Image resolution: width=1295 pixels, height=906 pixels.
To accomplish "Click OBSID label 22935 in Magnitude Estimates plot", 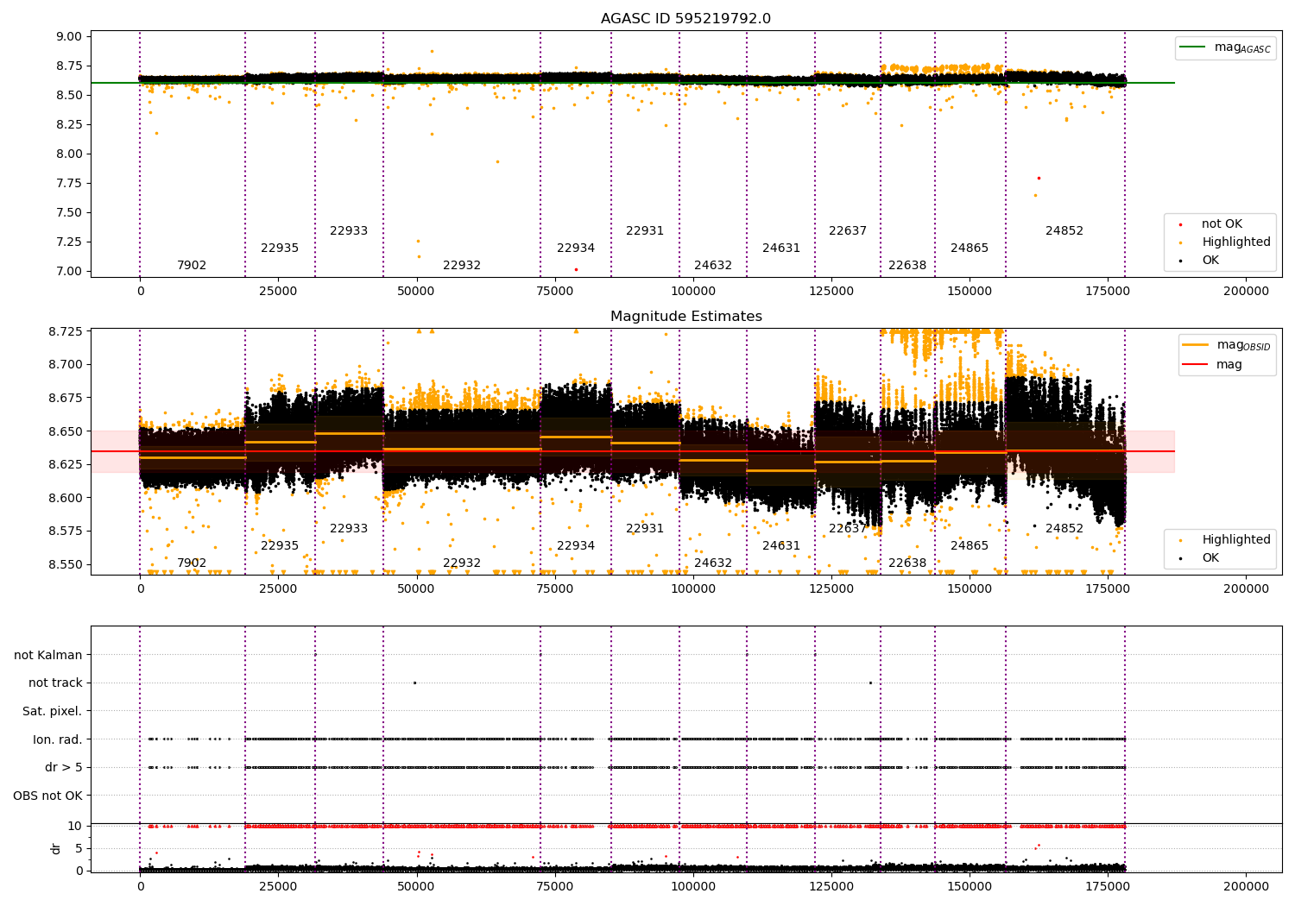I will click(280, 546).
